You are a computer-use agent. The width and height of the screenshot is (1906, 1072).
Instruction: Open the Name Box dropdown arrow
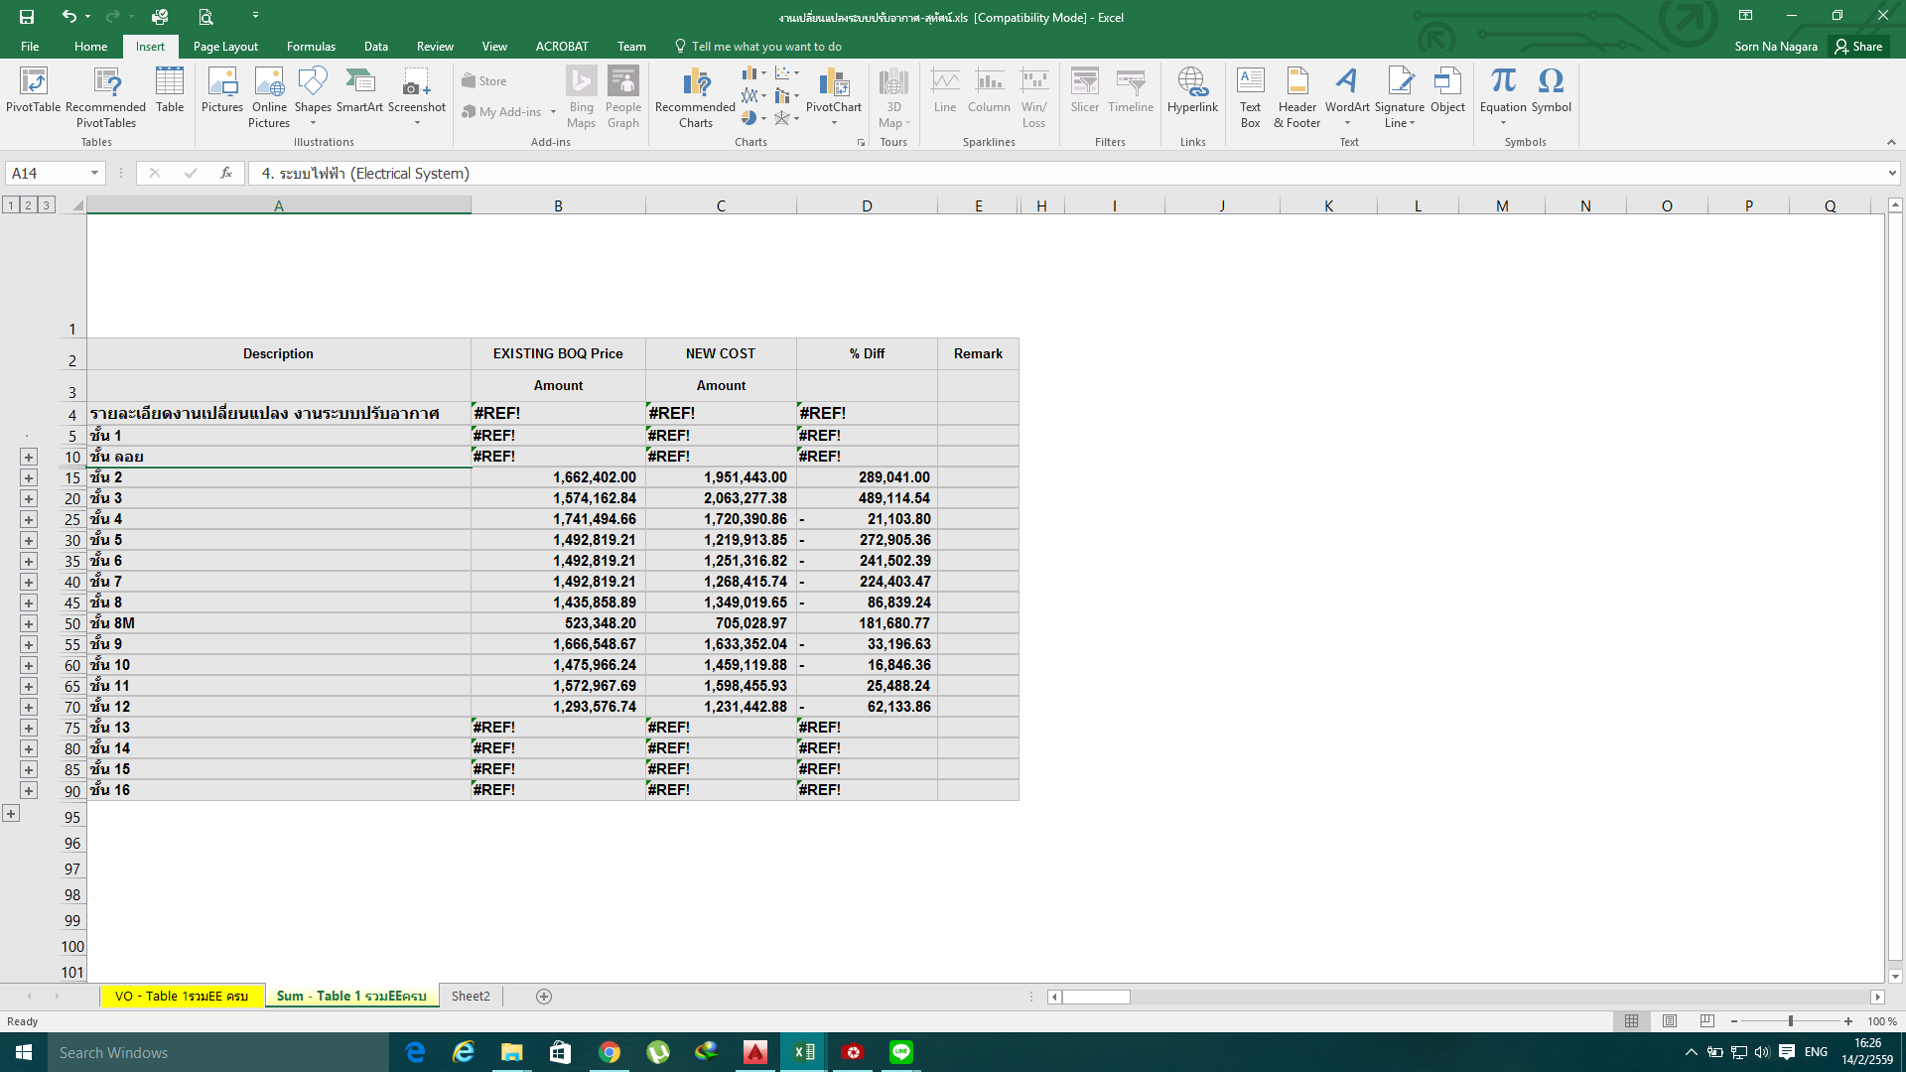(x=94, y=174)
